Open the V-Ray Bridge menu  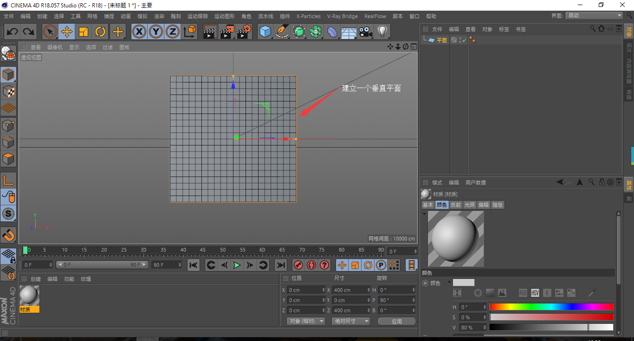tap(343, 16)
